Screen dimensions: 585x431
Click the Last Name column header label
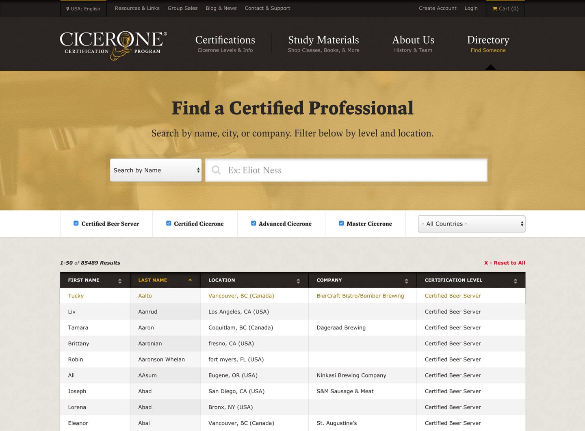[152, 280]
